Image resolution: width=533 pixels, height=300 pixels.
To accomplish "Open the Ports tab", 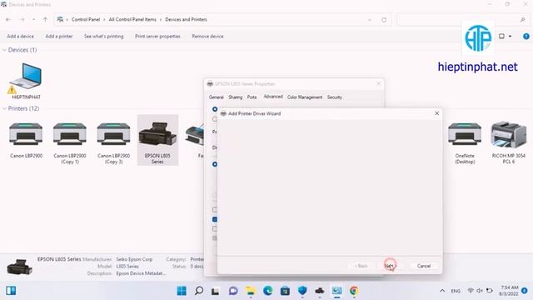I will pyautogui.click(x=252, y=97).
